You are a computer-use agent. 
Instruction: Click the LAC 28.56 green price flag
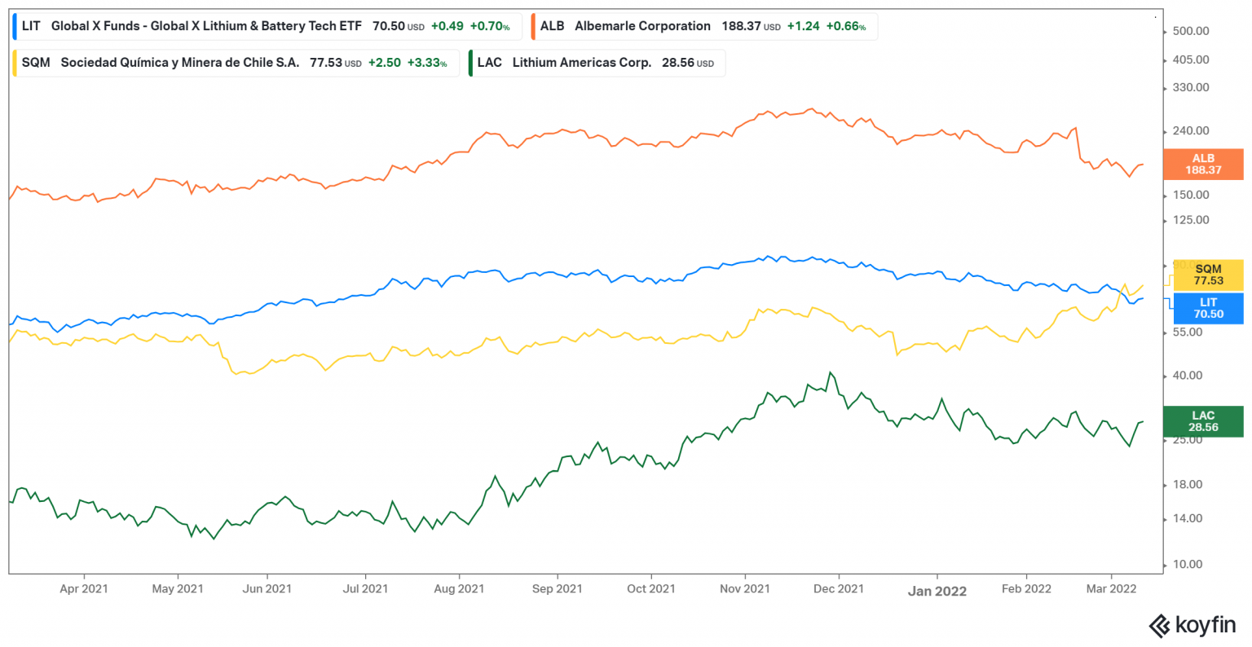click(x=1208, y=420)
